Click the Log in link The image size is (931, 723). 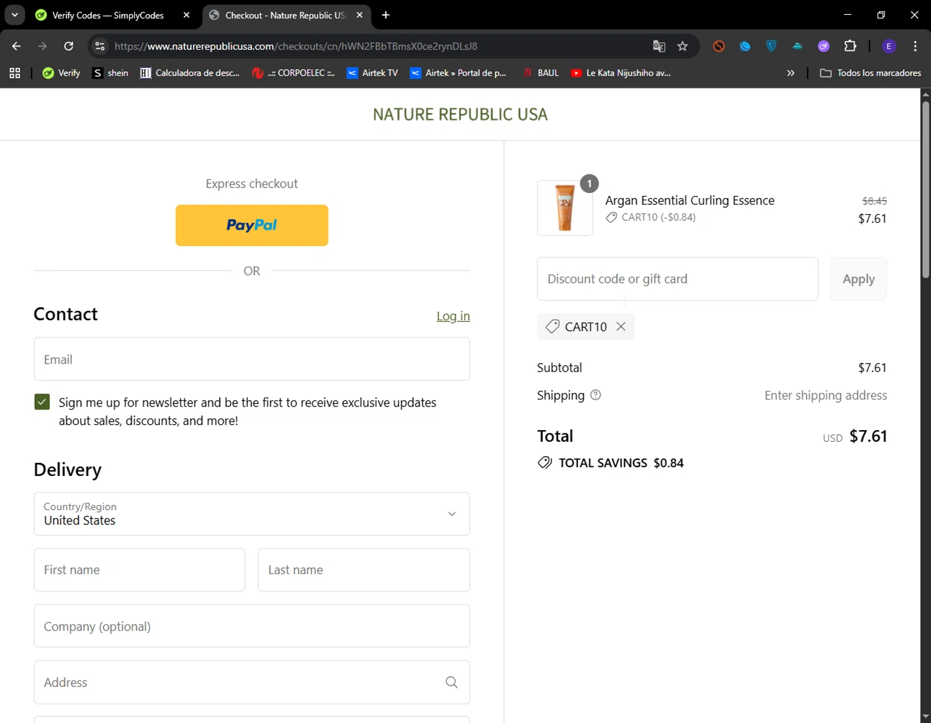[453, 316]
